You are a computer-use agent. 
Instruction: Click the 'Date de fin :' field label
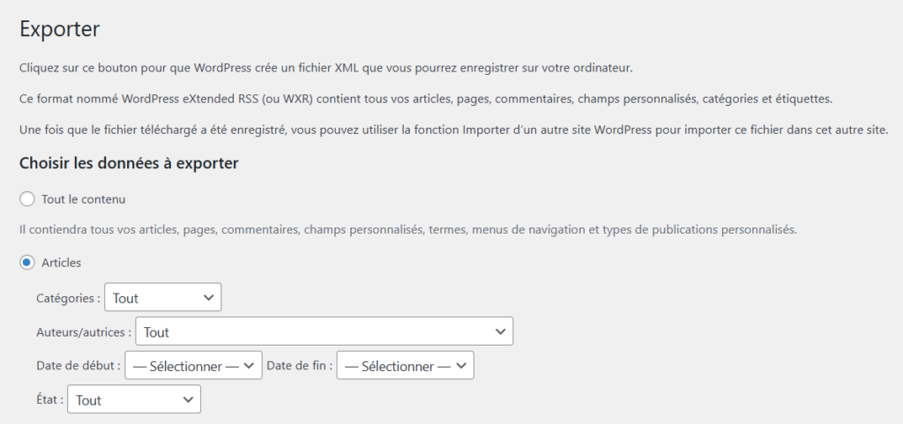[299, 366]
